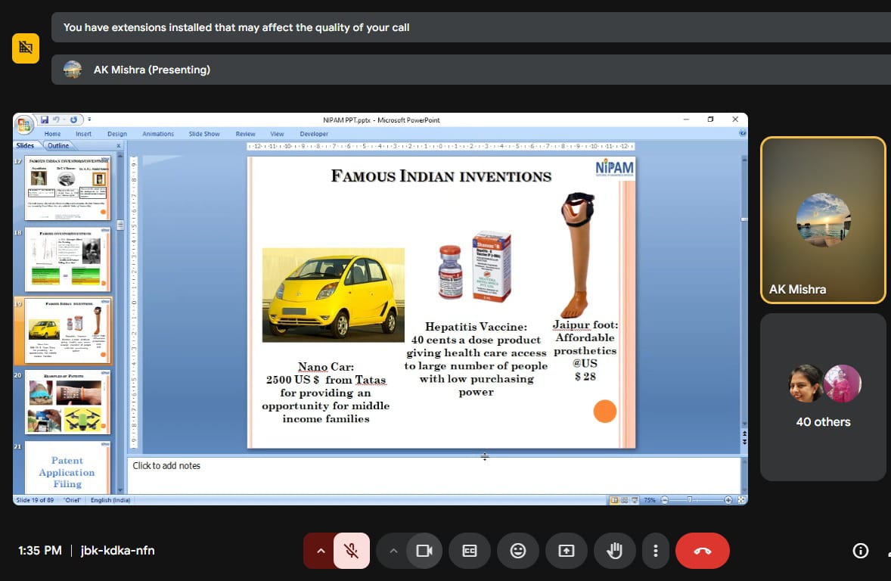Click PowerPoint Help question-mark icon

[x=742, y=133]
